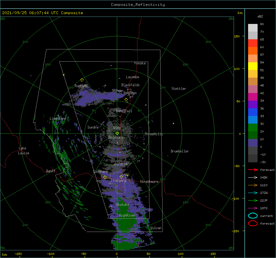The image size is (276, 258).
Task: Click the magenta 18TS arrow icon
Action: pos(253,208)
